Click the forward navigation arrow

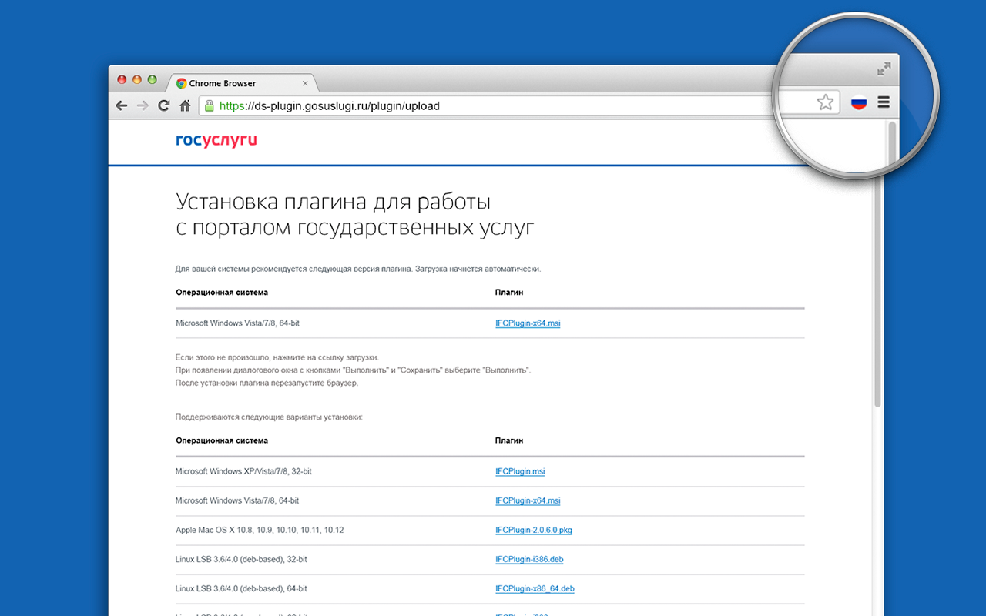click(143, 105)
